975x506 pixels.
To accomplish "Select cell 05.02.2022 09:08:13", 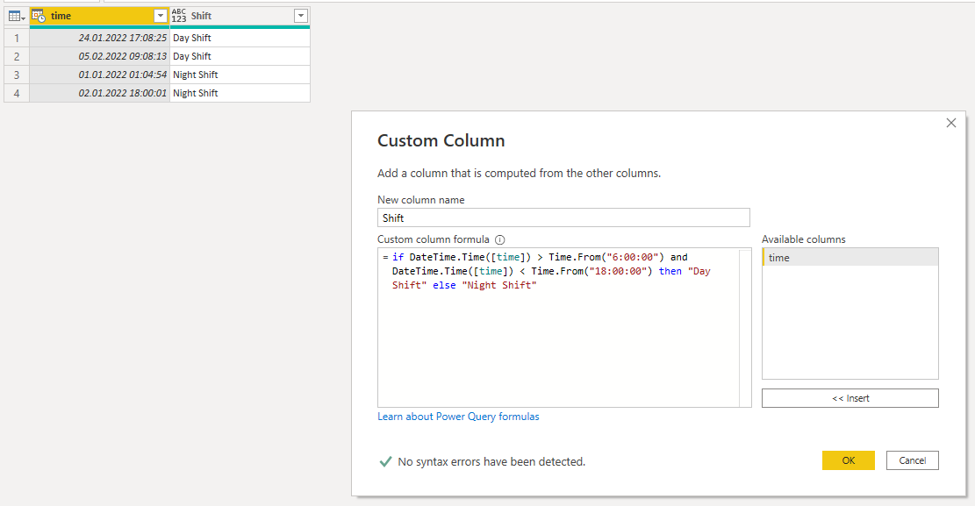I will click(x=99, y=56).
